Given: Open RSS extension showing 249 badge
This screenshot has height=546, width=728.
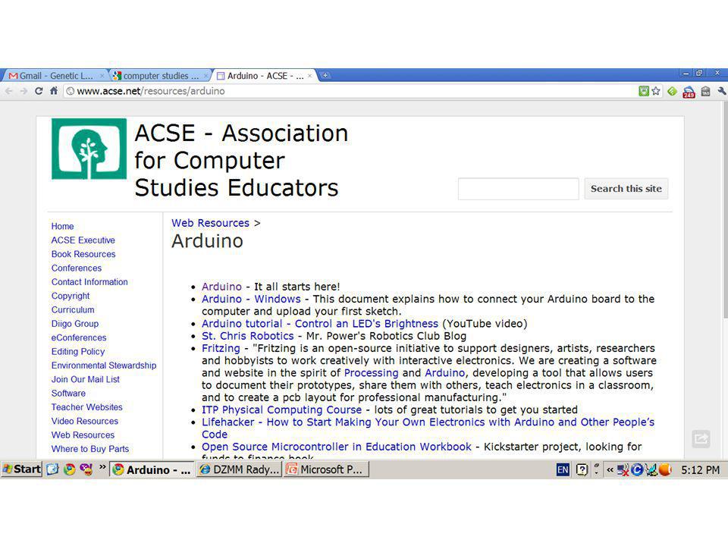Looking at the screenshot, I should click(689, 92).
